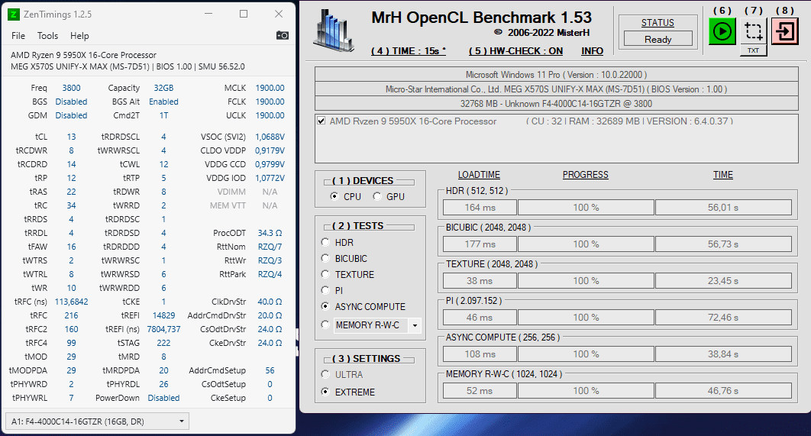Open the A1 memory module dropdown
Viewport: 811px width, 436px height.
pyautogui.click(x=97, y=421)
